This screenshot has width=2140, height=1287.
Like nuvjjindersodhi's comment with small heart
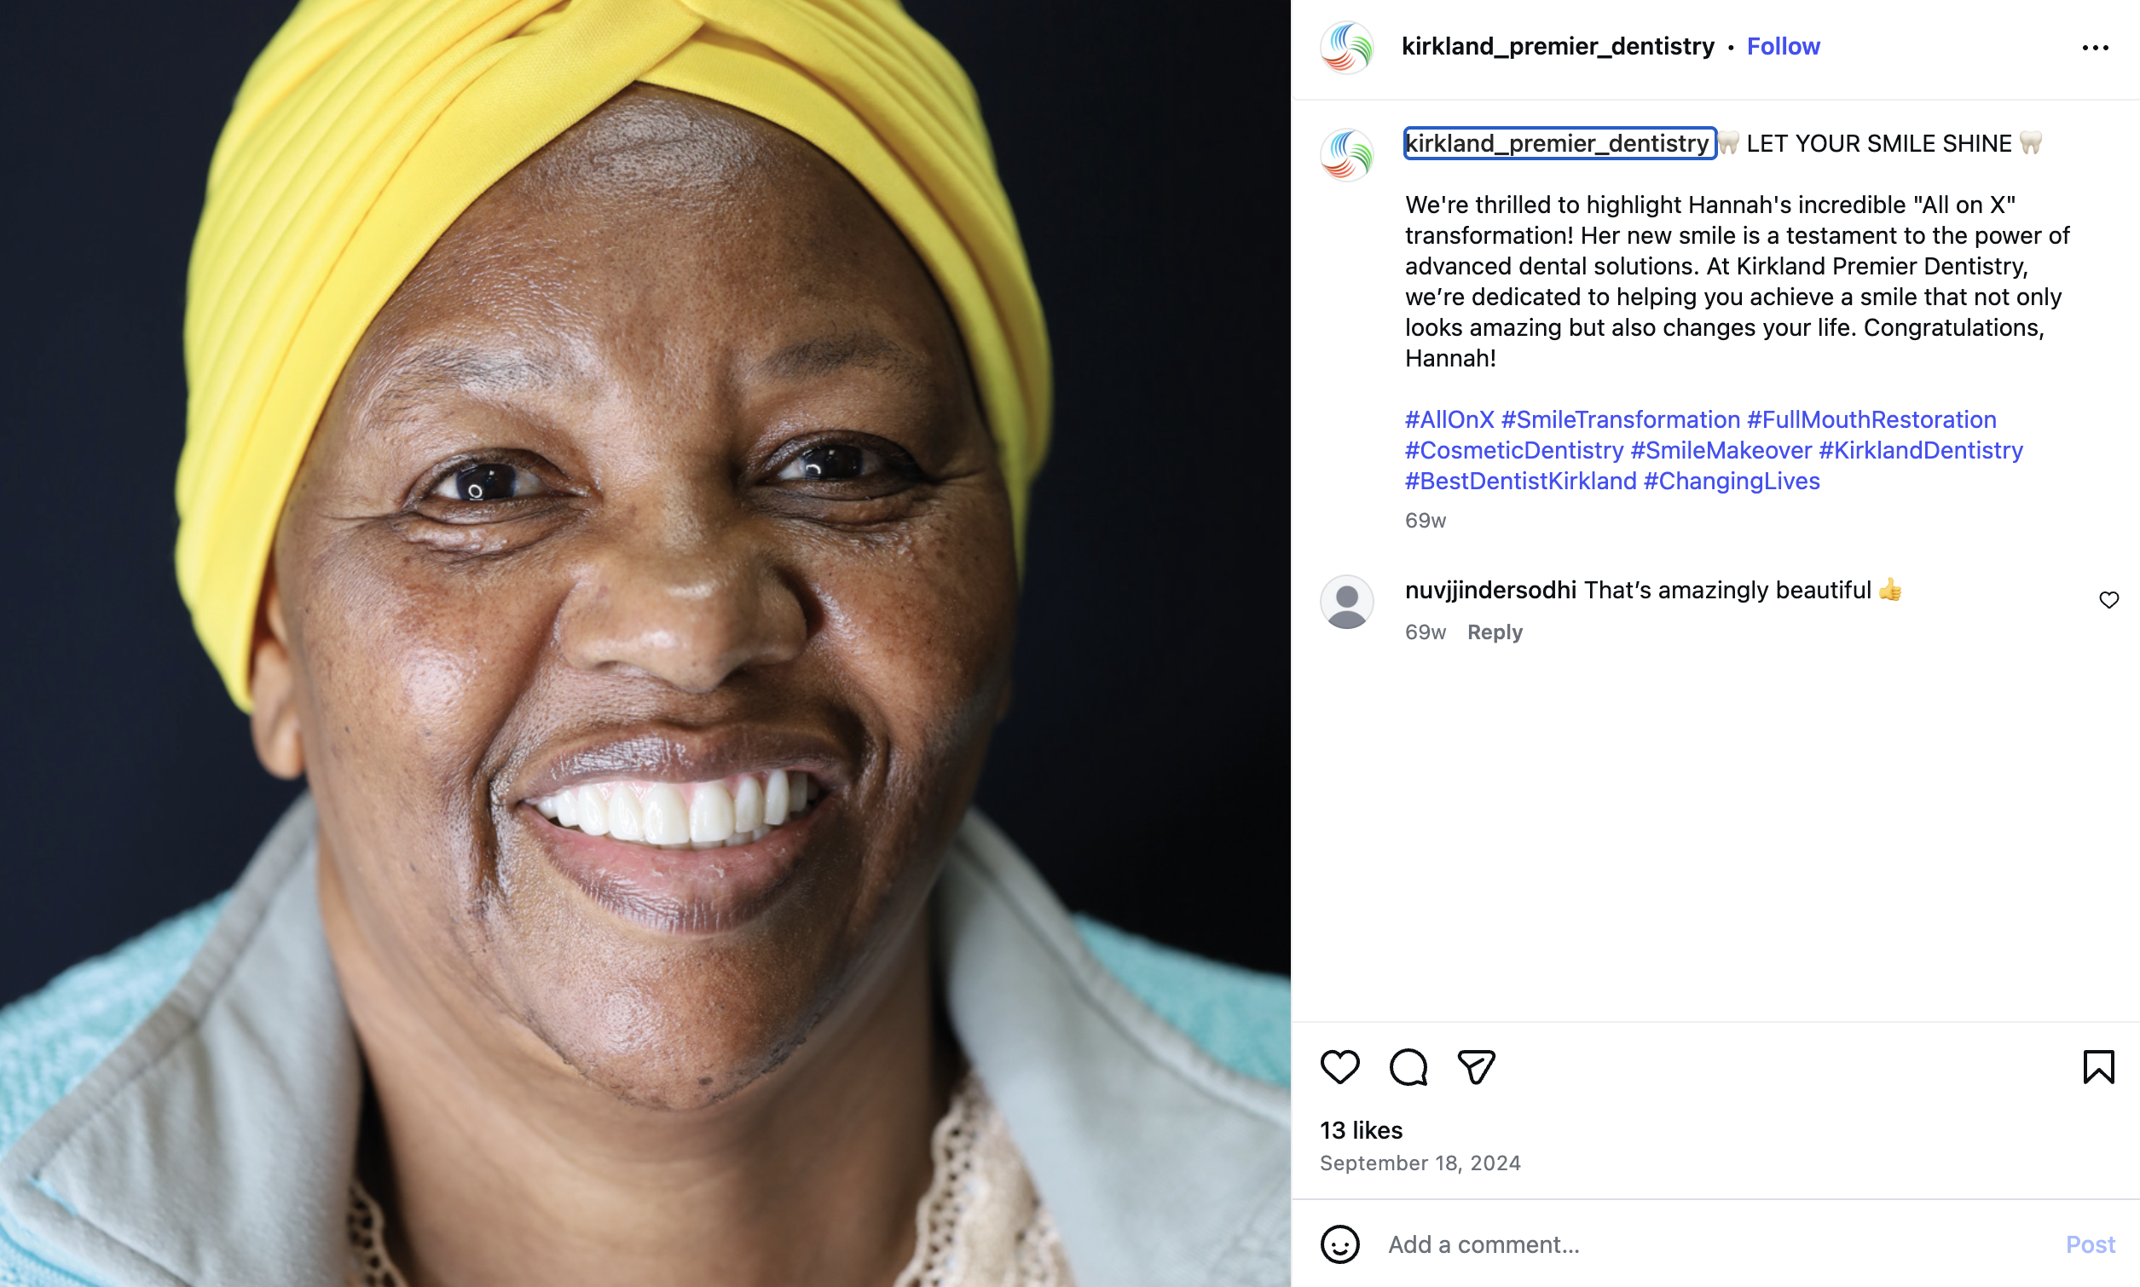(x=2108, y=600)
